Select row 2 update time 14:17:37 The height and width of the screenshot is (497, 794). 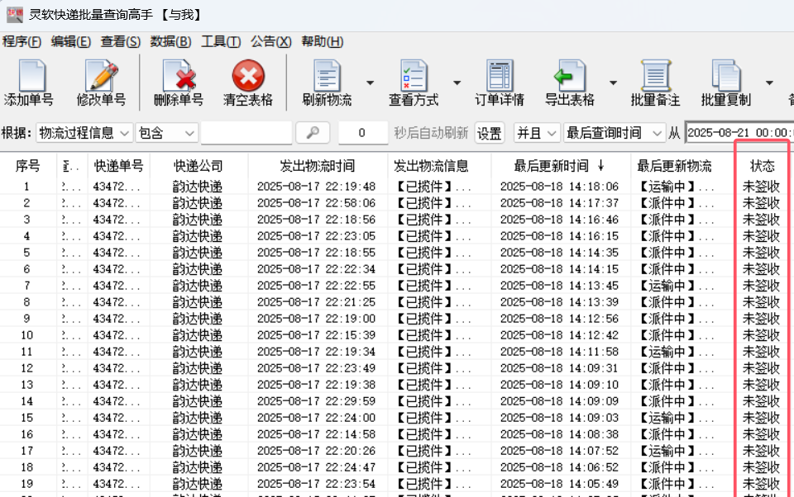560,203
